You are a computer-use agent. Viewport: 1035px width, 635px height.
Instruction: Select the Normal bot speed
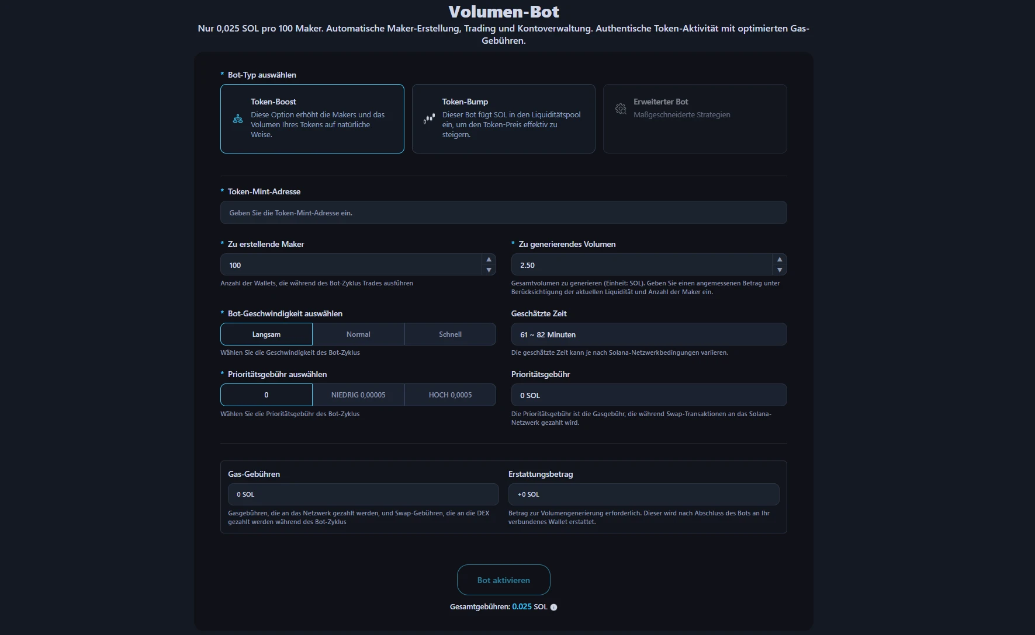358,334
